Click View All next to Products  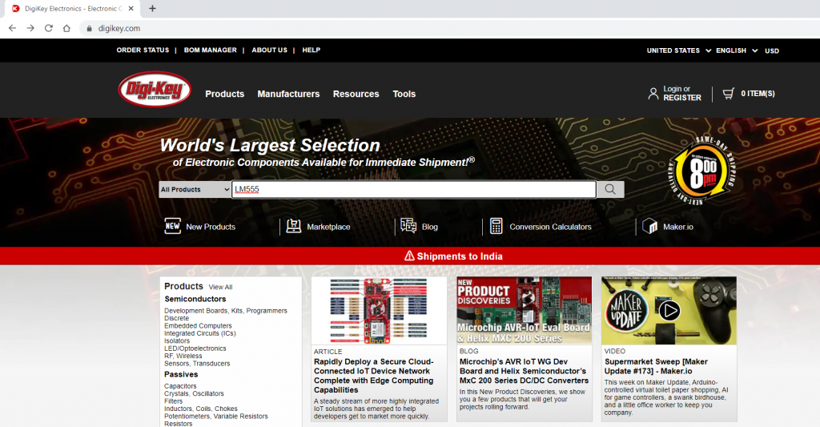tap(221, 288)
